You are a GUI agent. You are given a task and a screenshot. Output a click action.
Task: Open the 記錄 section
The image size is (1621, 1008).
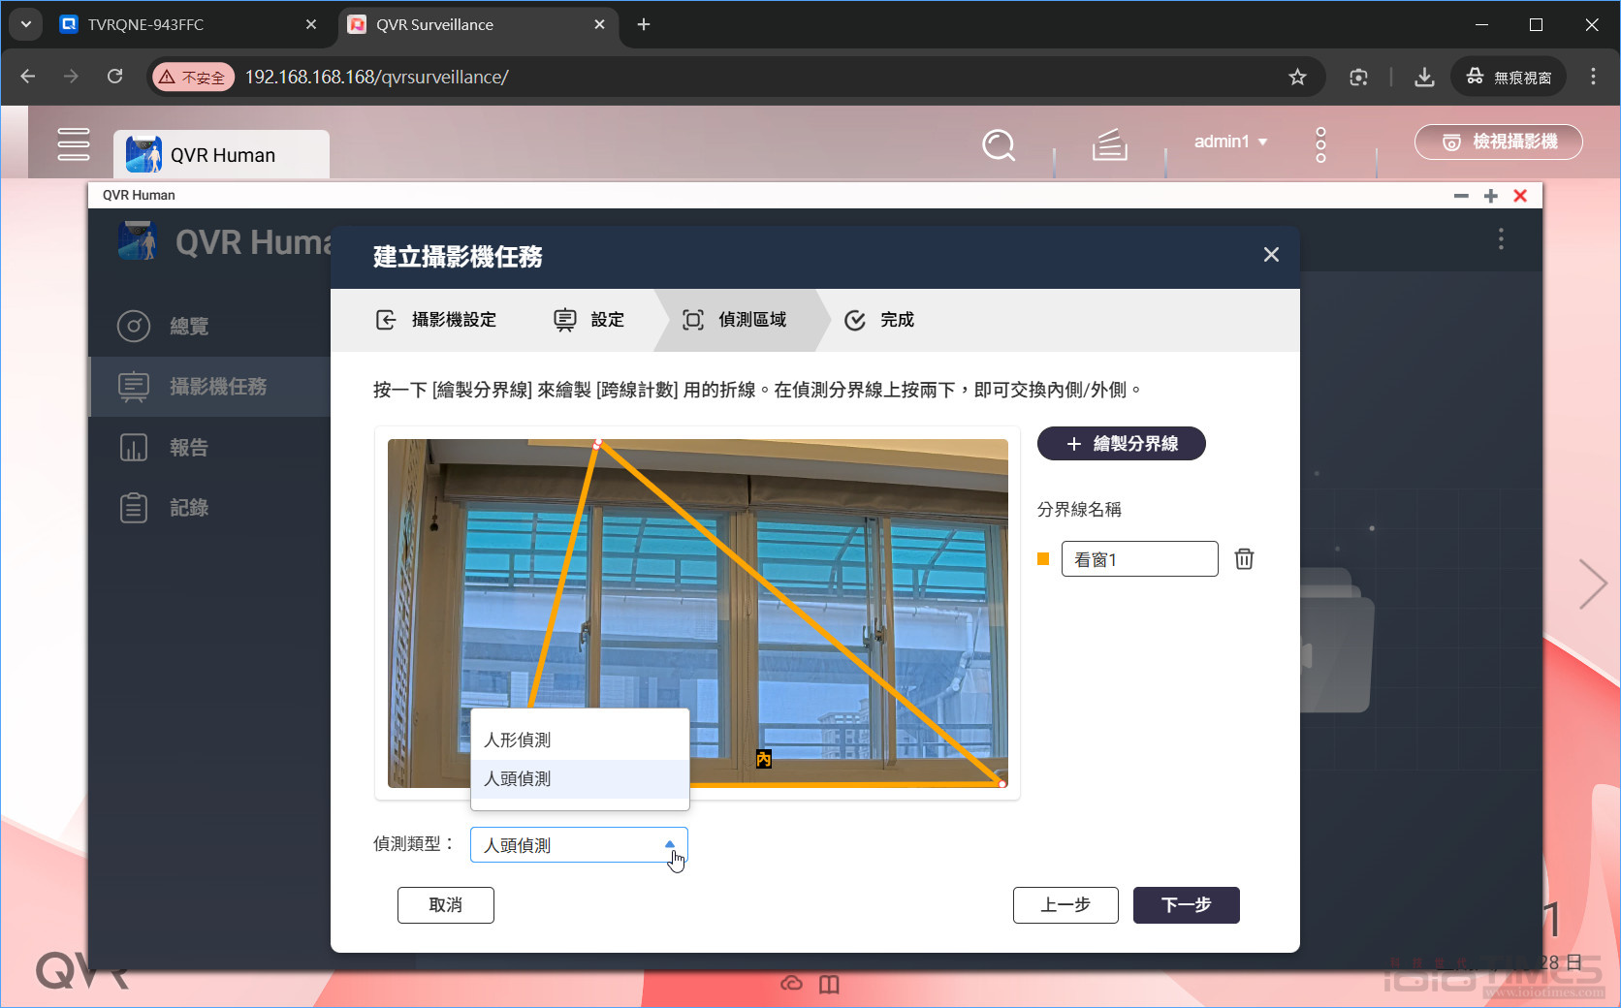point(190,507)
